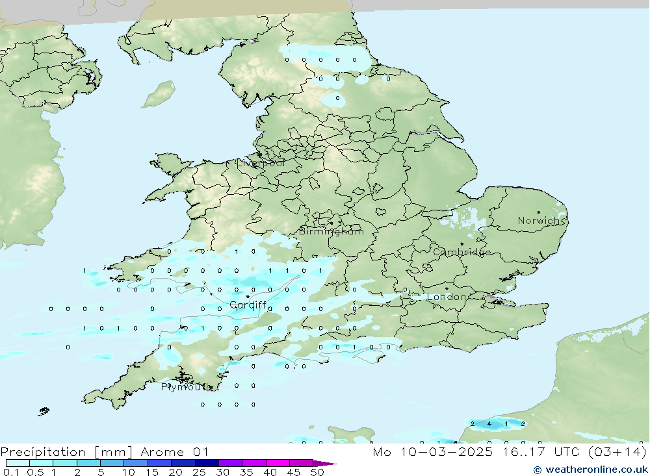Click the 0.1 to 0.5 mm legend swatch
Screen dimensions: 650x476
click(x=18, y=463)
